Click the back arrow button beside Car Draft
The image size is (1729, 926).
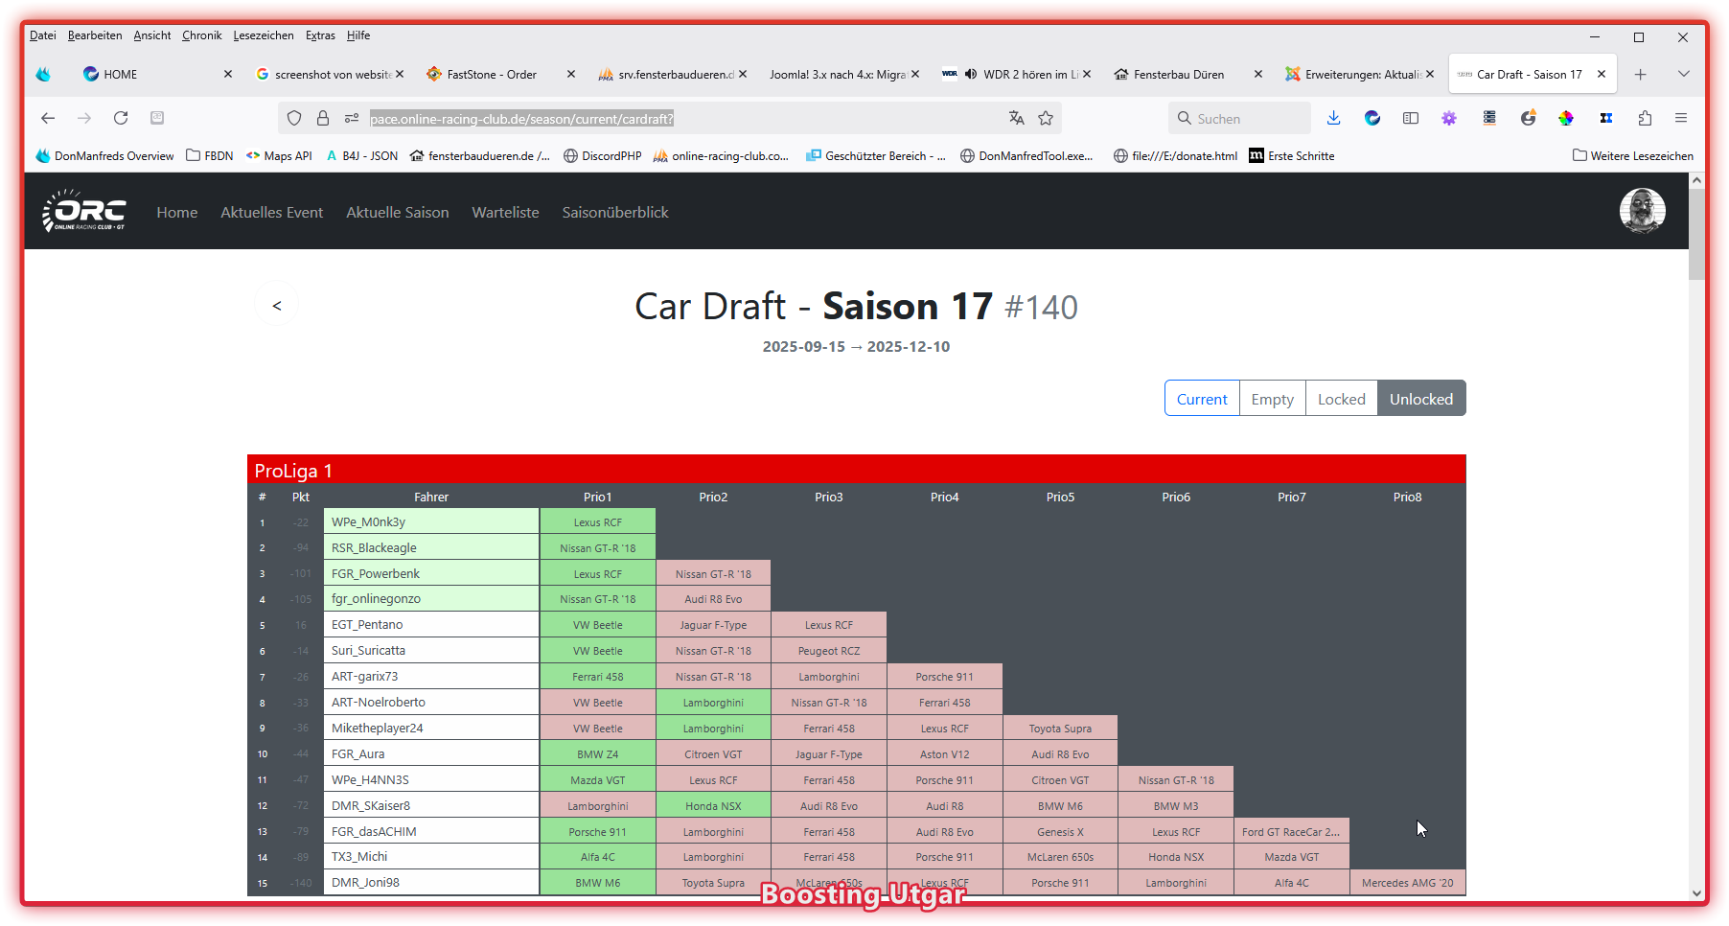tap(277, 306)
